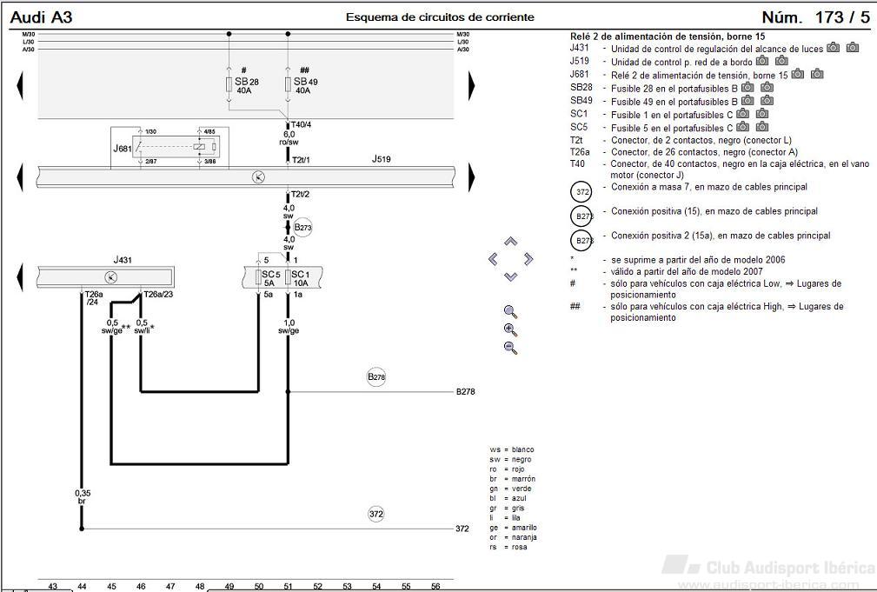Select the plain magnifier zoom tool
The width and height of the screenshot is (877, 592).
[x=511, y=312]
